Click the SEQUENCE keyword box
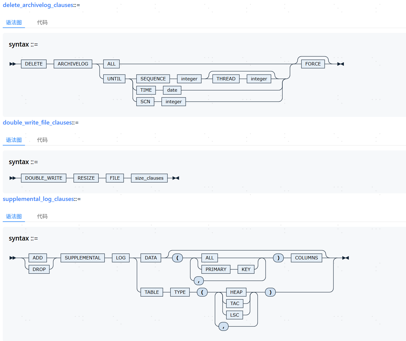406x341 pixels. [153, 79]
